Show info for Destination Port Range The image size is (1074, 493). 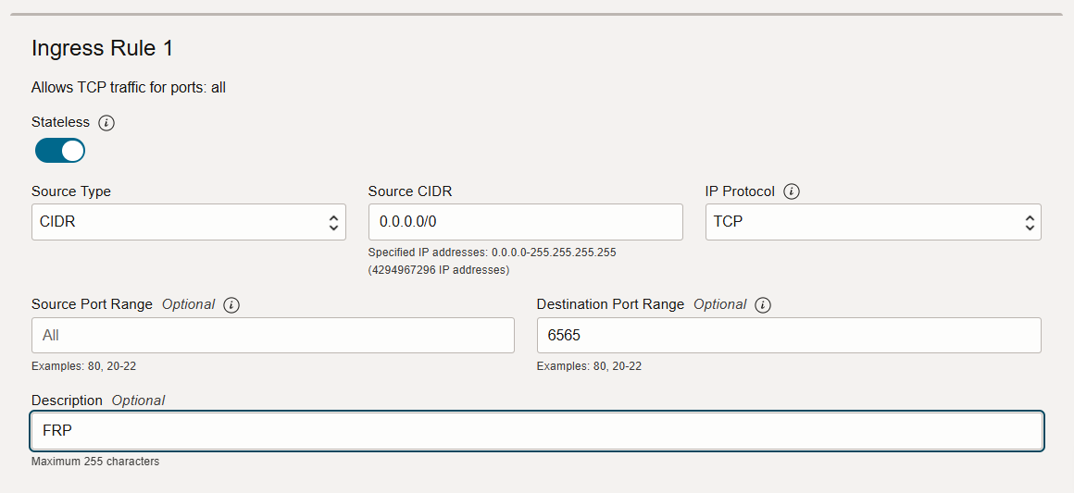point(763,305)
